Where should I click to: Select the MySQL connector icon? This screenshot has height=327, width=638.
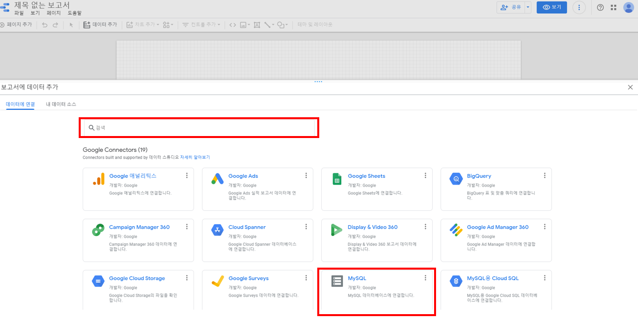tap(337, 281)
